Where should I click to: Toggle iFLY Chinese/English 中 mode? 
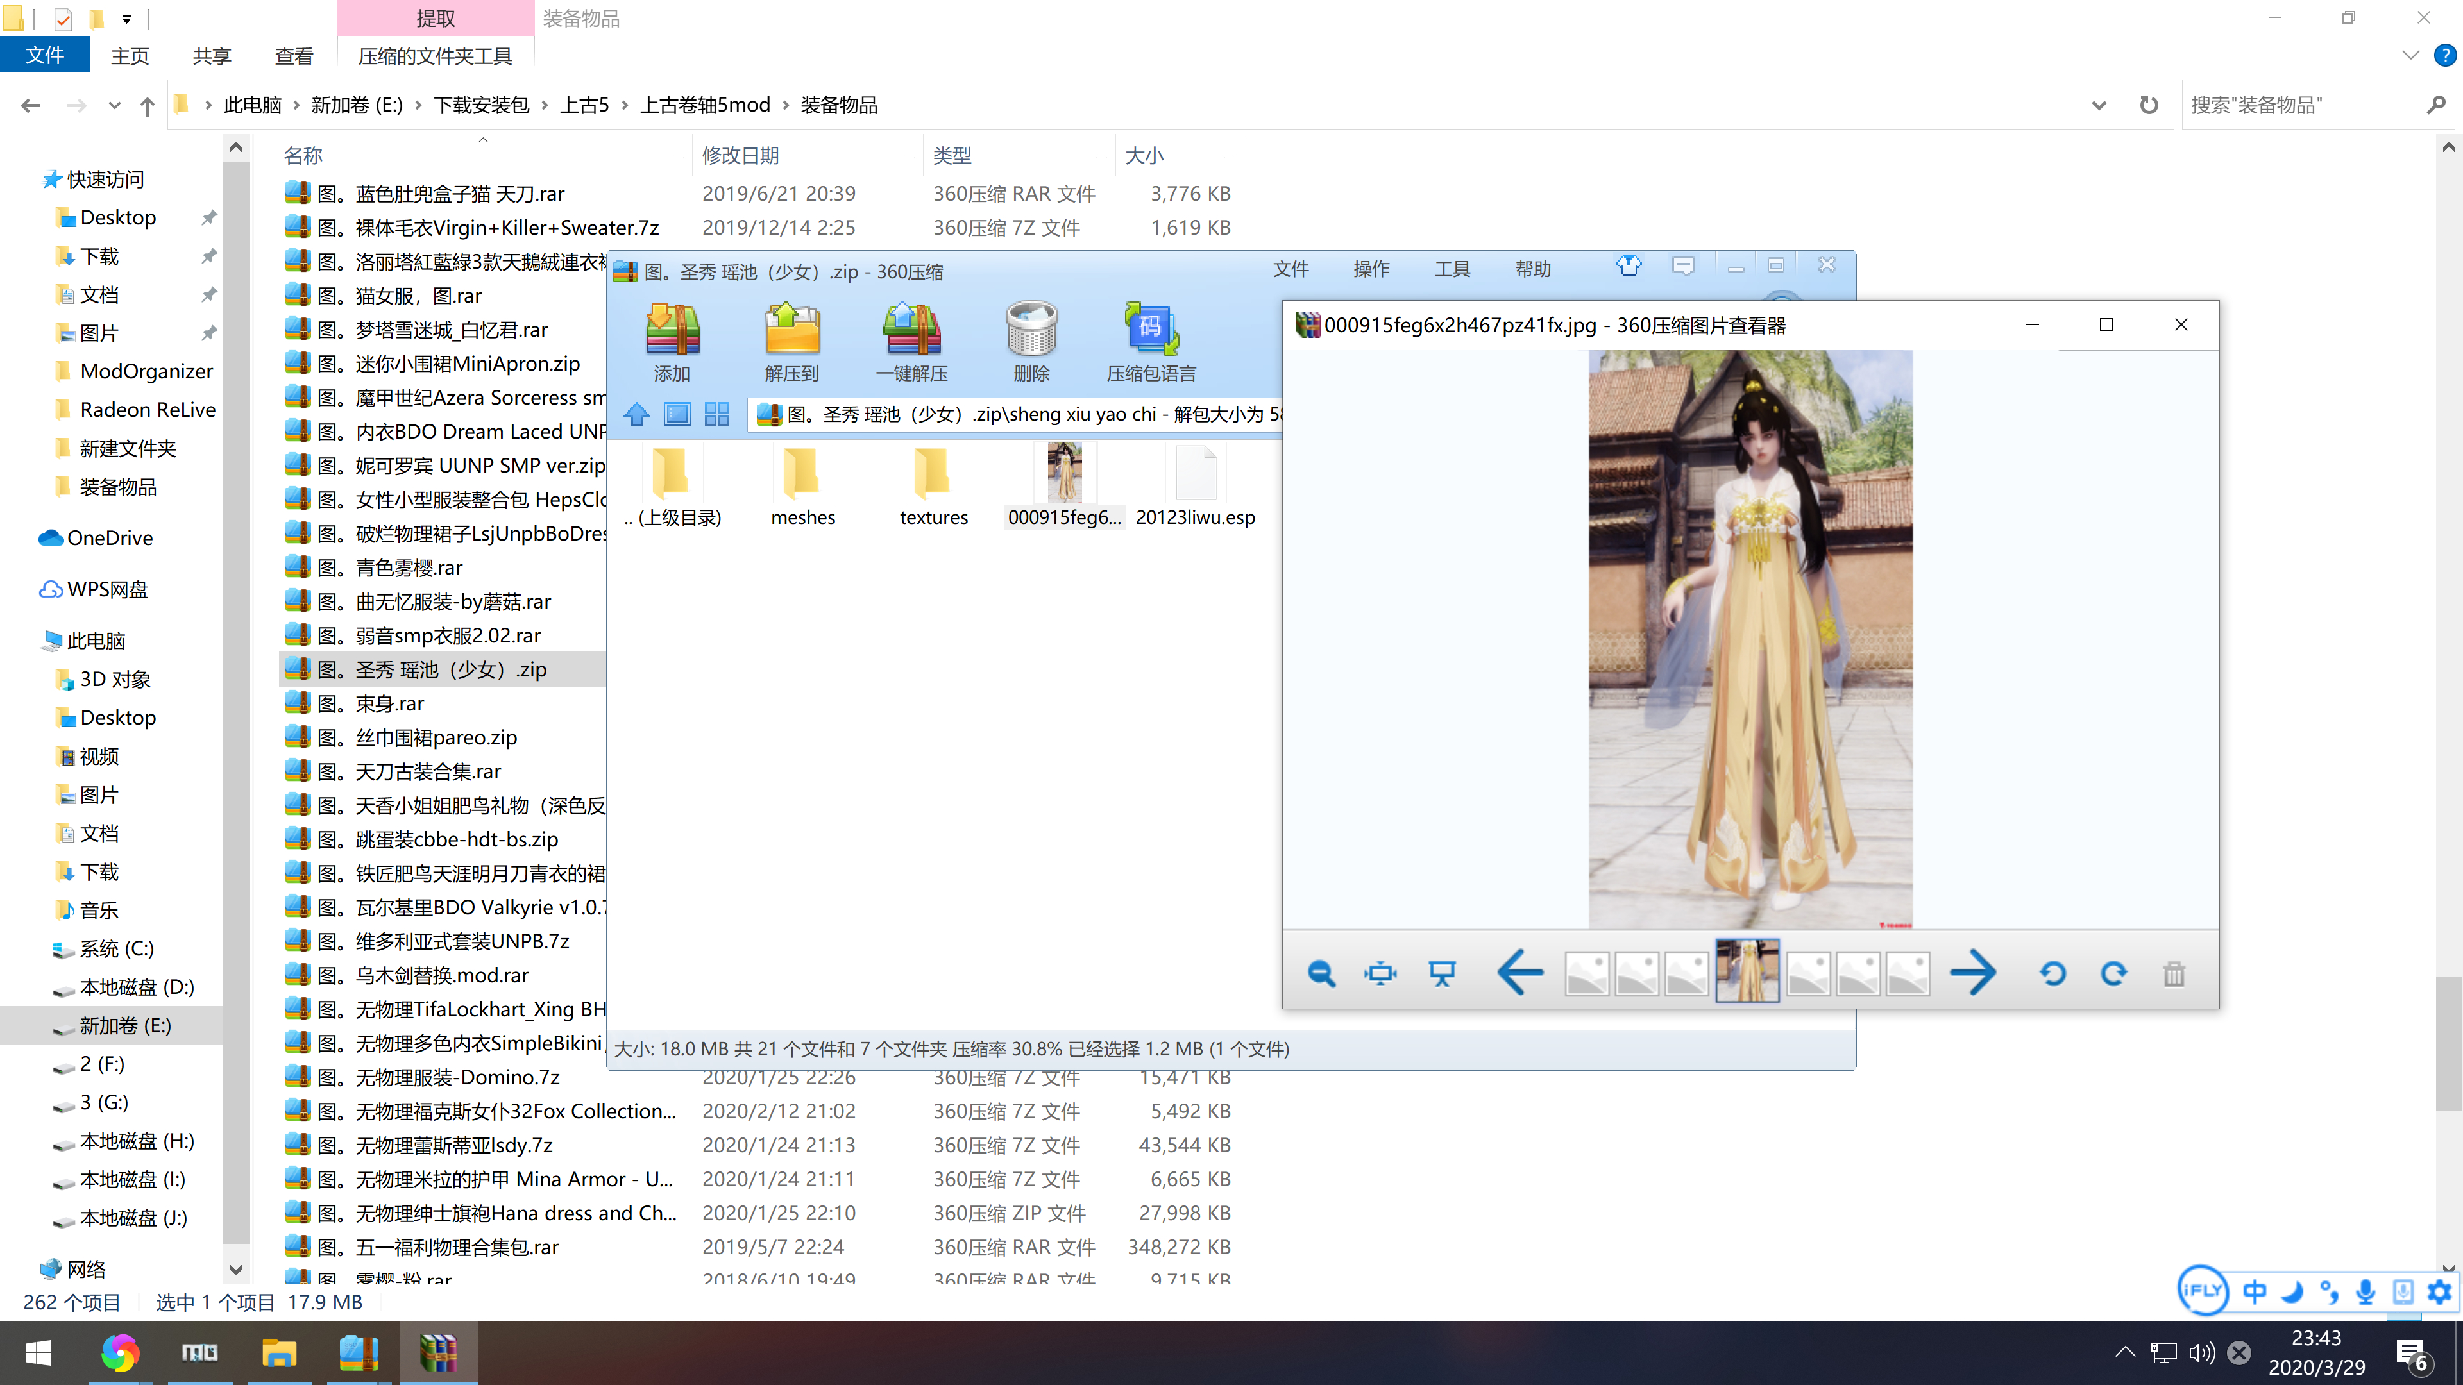click(x=2254, y=1291)
